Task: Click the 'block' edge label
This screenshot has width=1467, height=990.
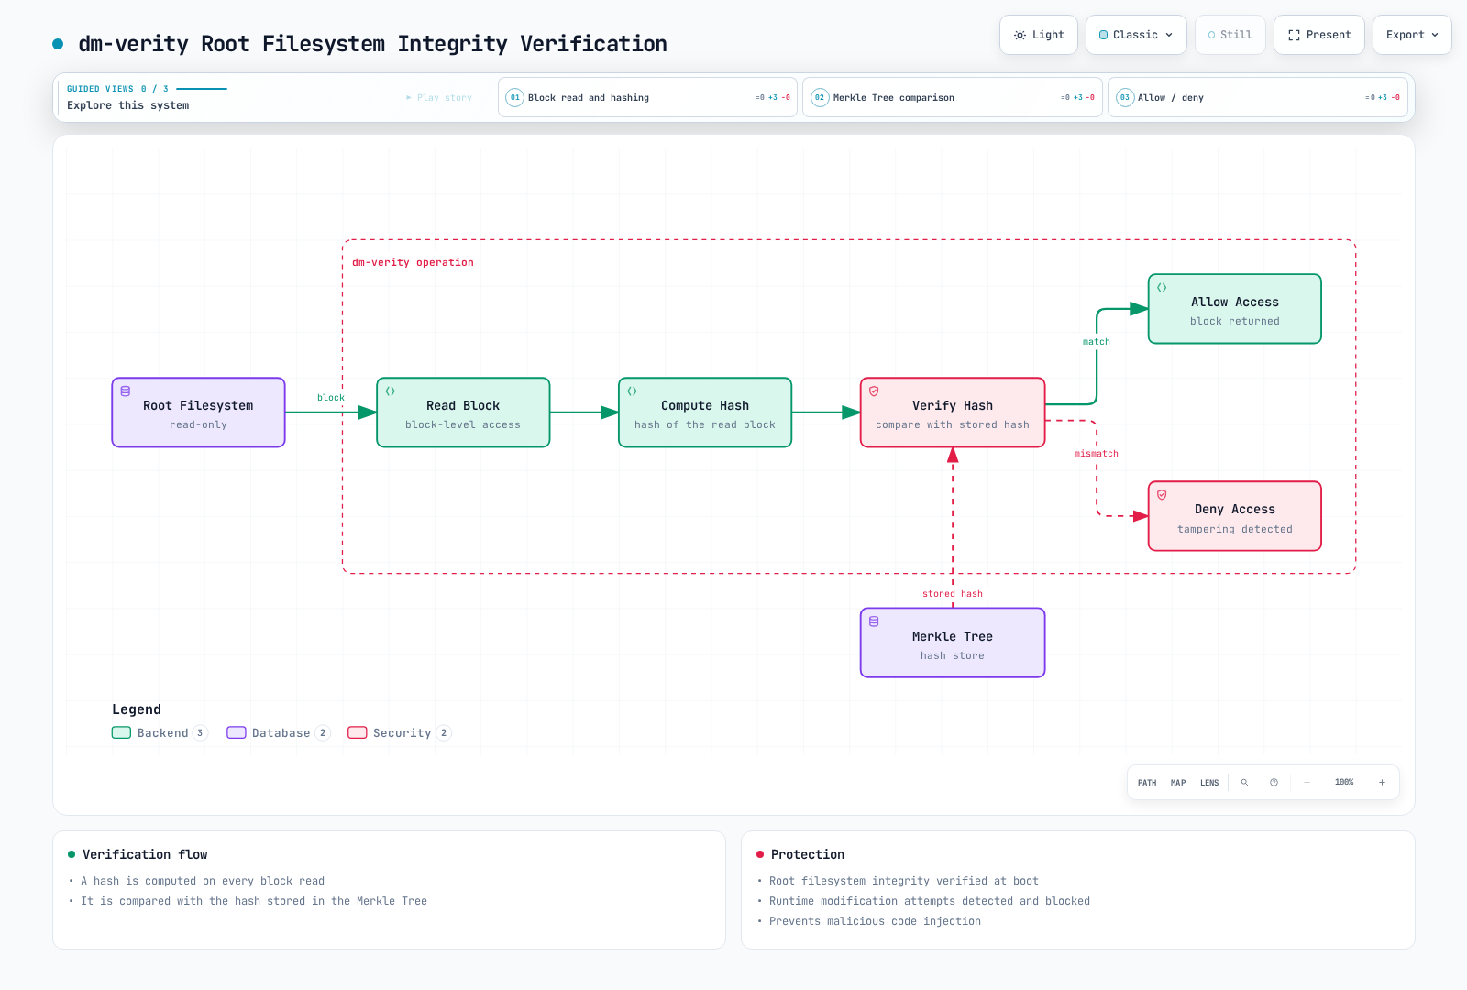Action: point(331,398)
